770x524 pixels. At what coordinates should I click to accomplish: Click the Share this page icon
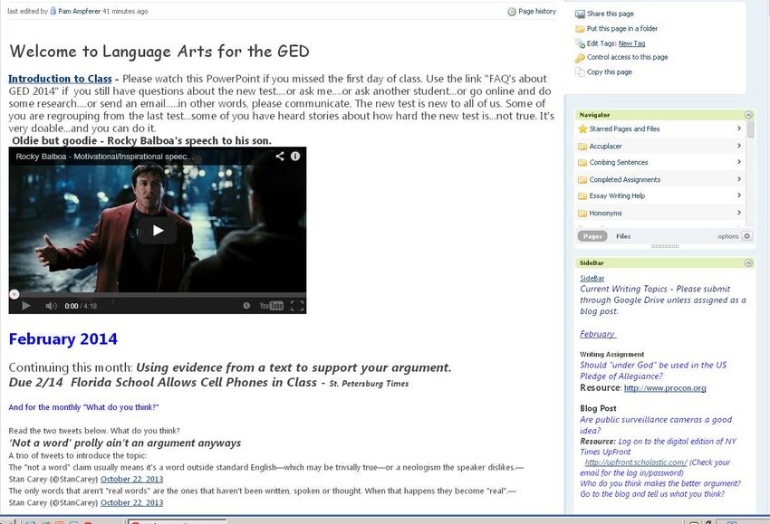click(580, 14)
